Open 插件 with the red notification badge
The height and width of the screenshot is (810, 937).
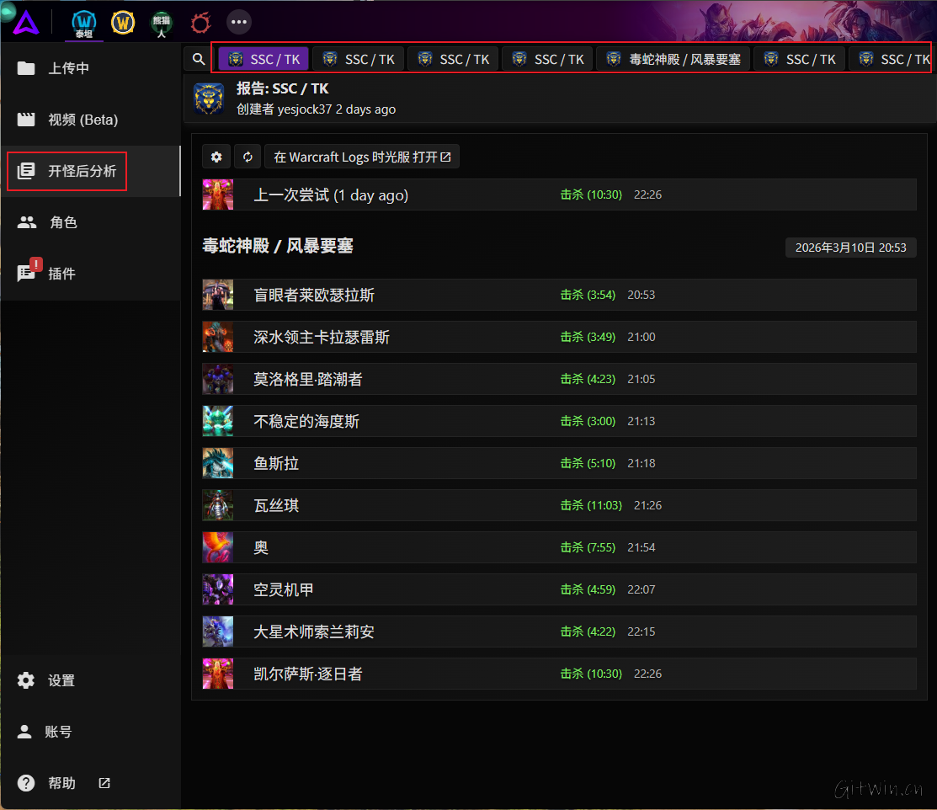(51, 273)
